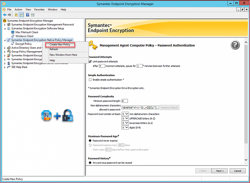Click the Mac FileVault Client monitor icon
The height and width of the screenshot is (183, 250).
tap(13, 32)
